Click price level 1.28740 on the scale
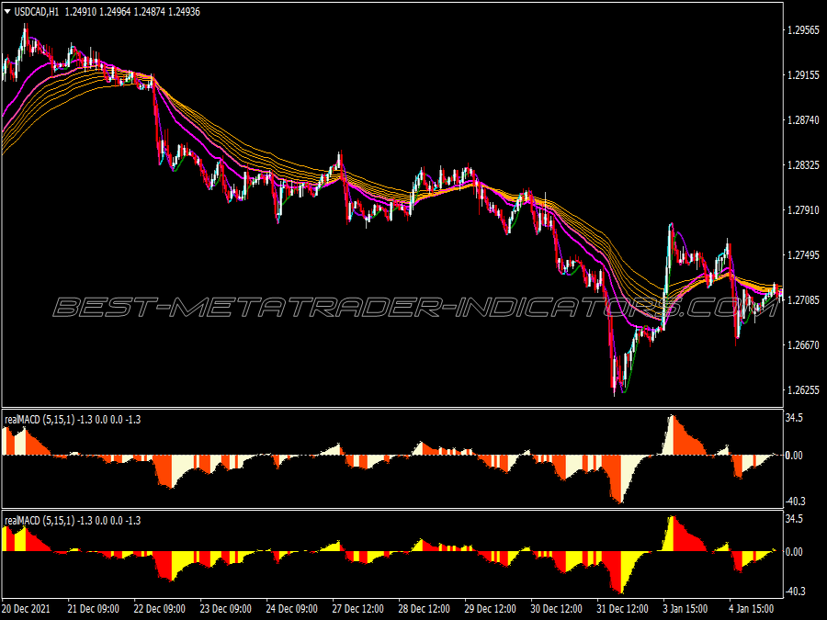Viewport: 827px width, 620px height. click(x=804, y=120)
